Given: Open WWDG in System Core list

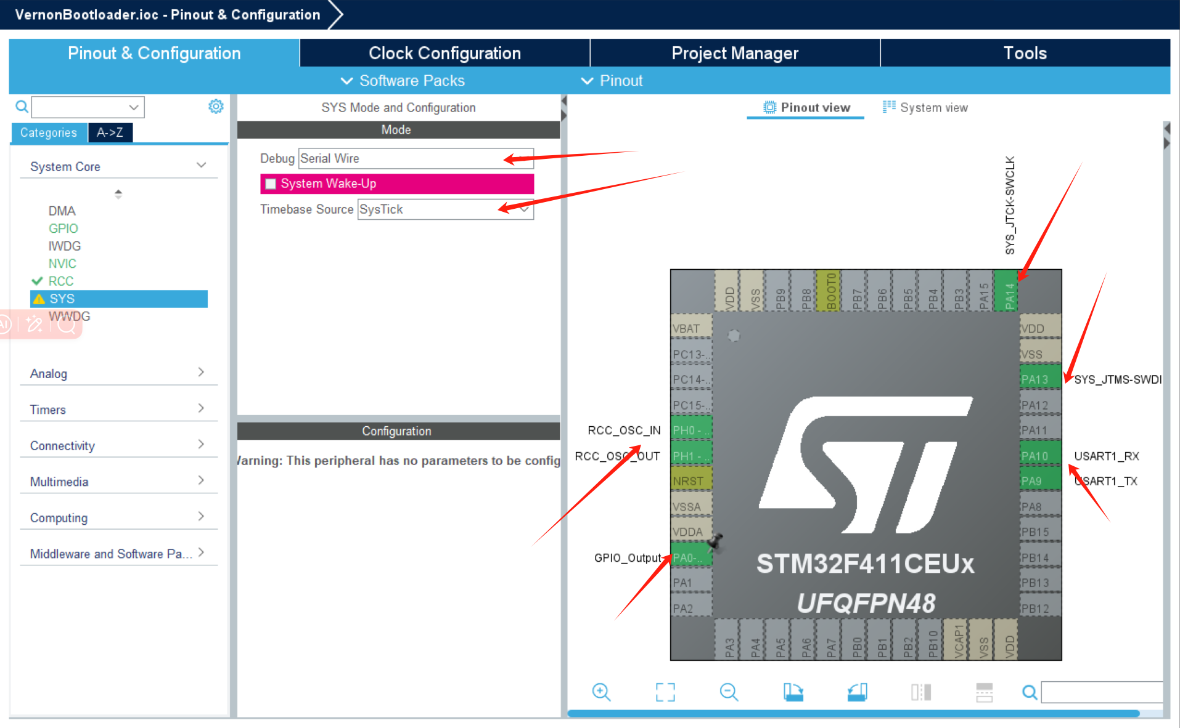Looking at the screenshot, I should (69, 316).
